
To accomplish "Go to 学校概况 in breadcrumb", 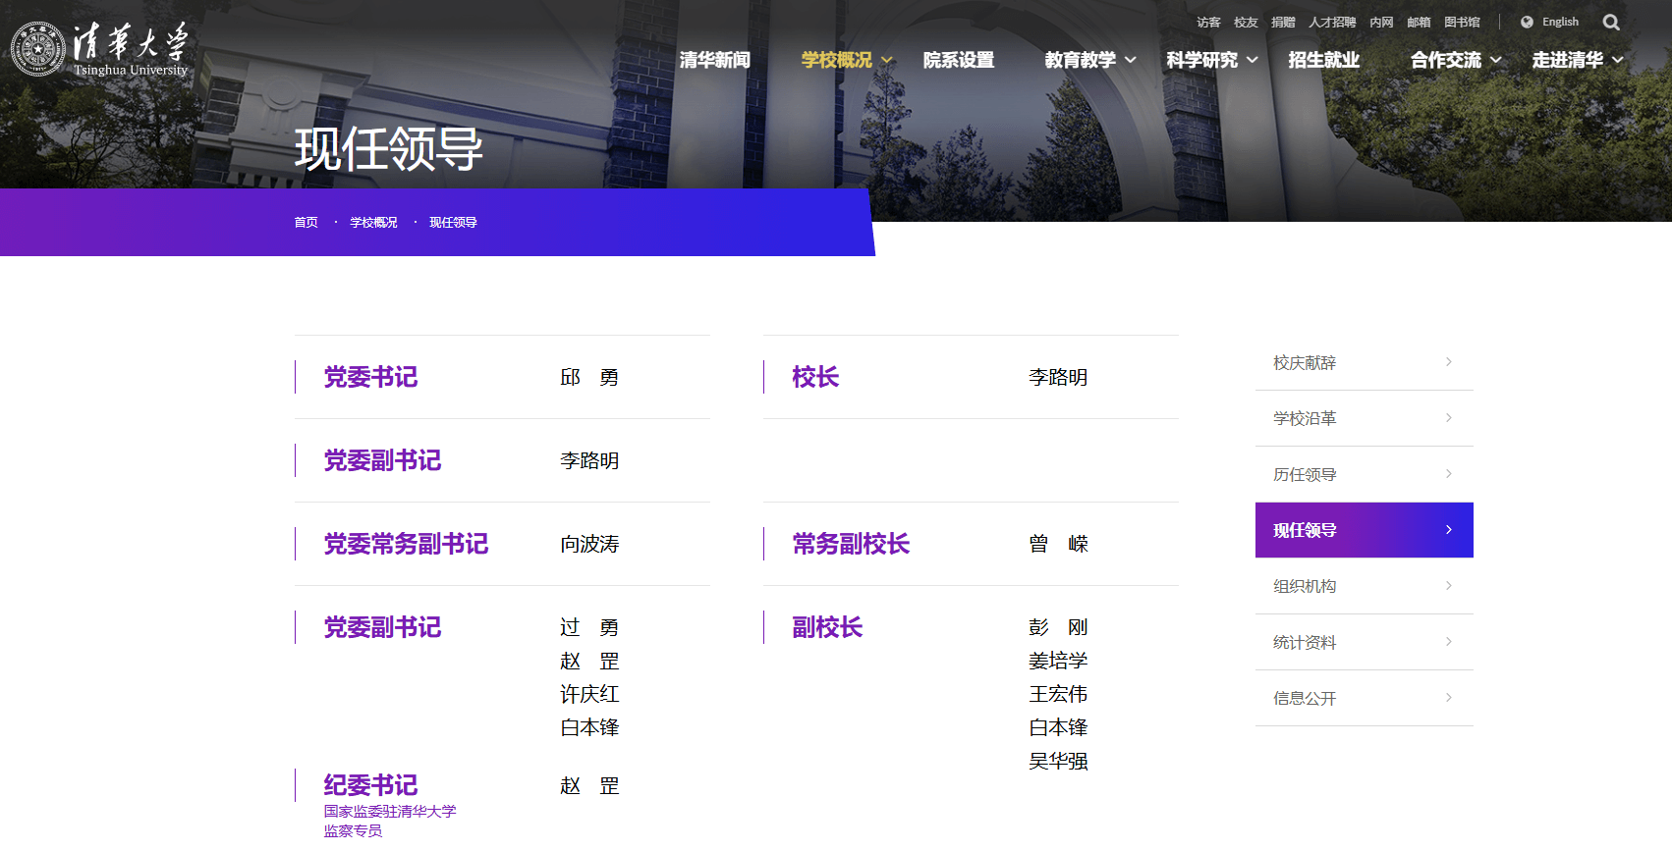I will click(374, 223).
